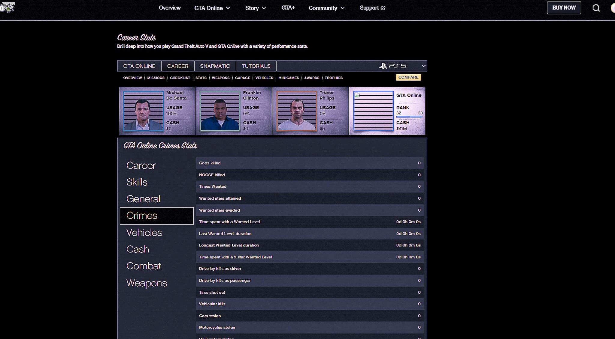Click the search magnifier icon
Image resolution: width=615 pixels, height=339 pixels.
(596, 8)
